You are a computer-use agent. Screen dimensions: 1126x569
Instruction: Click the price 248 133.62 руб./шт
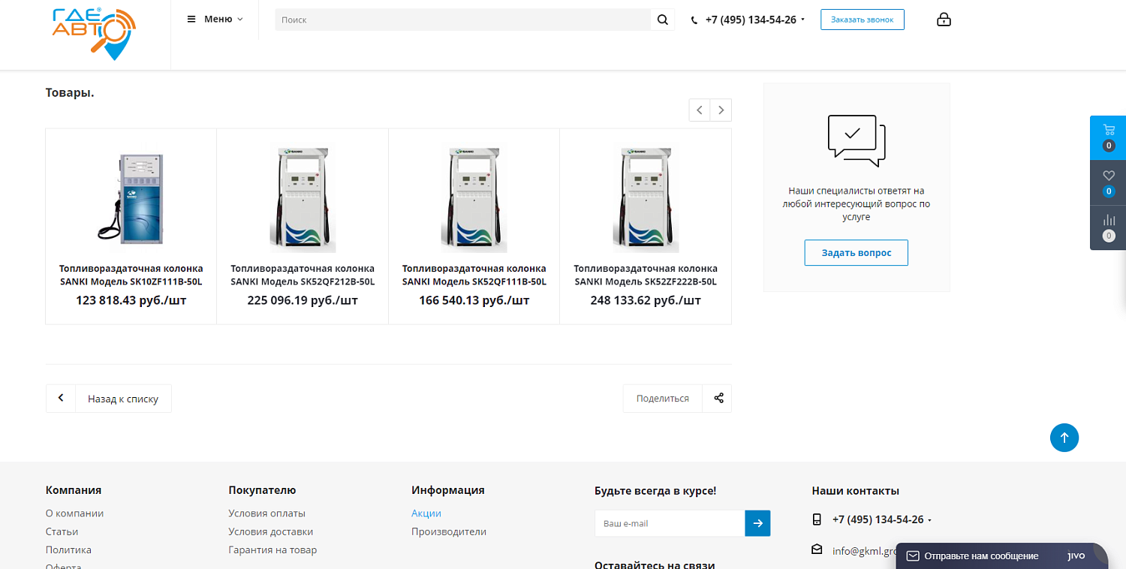(x=646, y=300)
